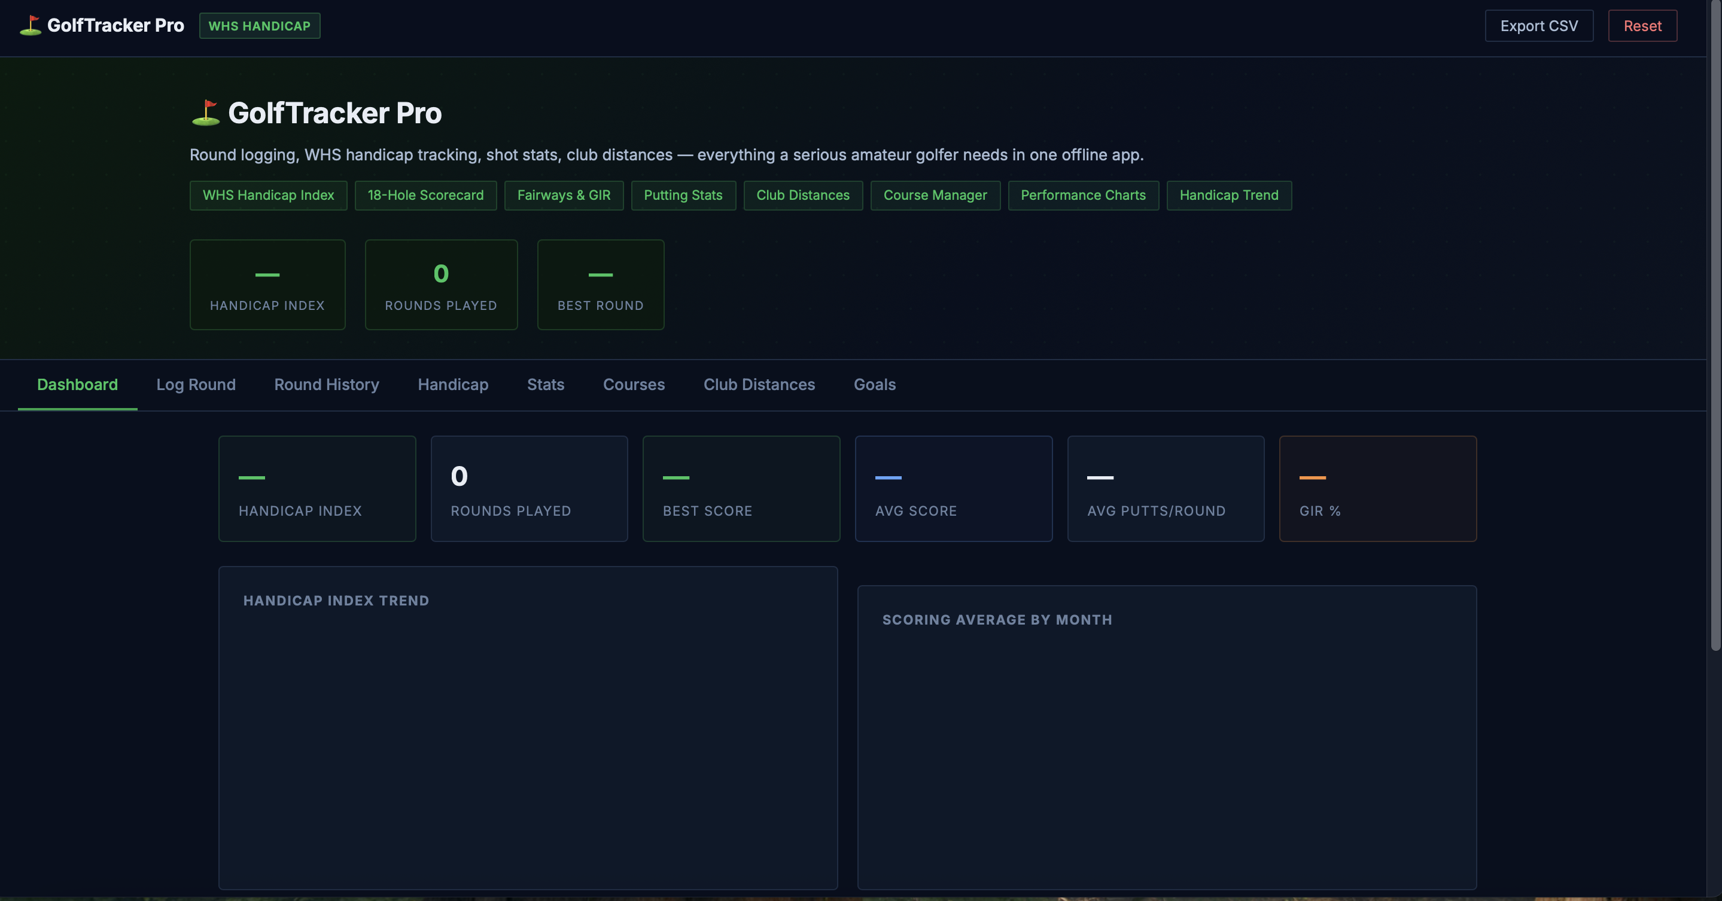The image size is (1722, 901).
Task: Open the Courses tab
Action: pyautogui.click(x=634, y=385)
